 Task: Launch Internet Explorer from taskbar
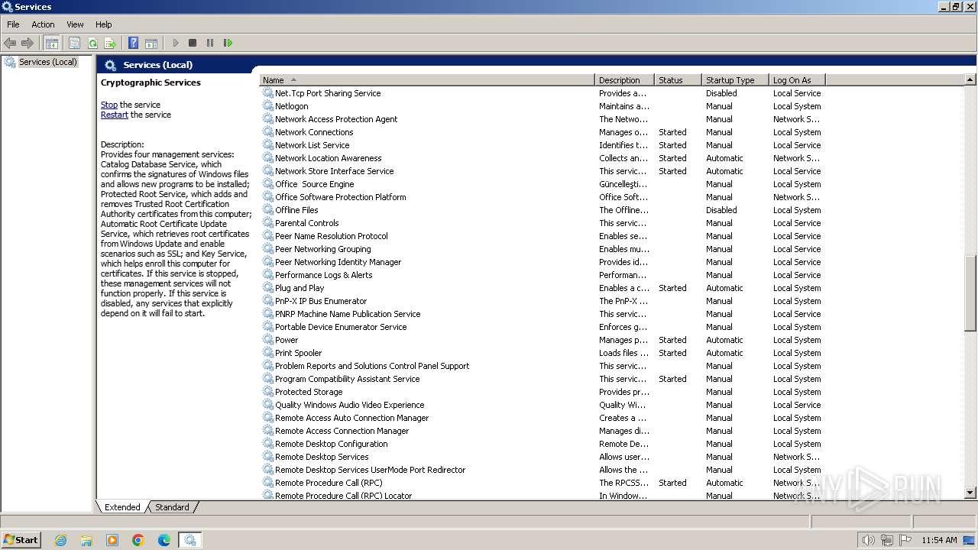coord(61,540)
